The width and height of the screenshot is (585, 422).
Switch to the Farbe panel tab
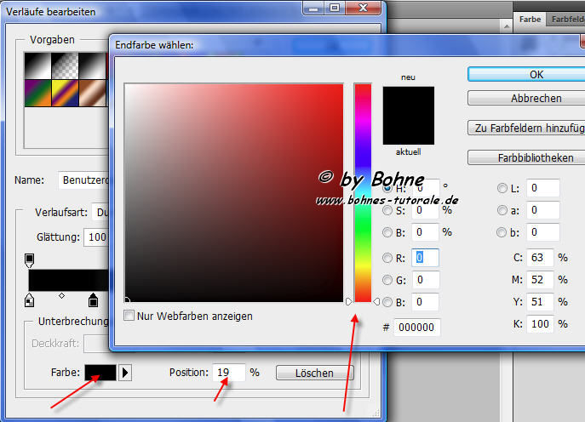[529, 18]
